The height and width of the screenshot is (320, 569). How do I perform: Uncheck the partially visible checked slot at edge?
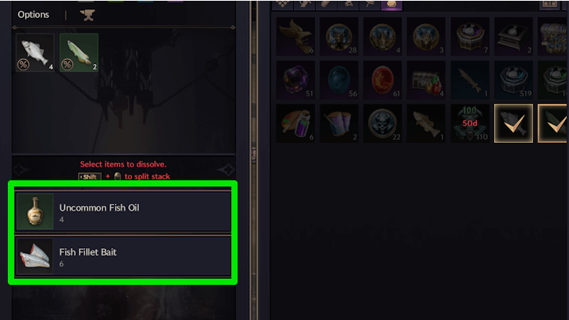click(x=553, y=123)
